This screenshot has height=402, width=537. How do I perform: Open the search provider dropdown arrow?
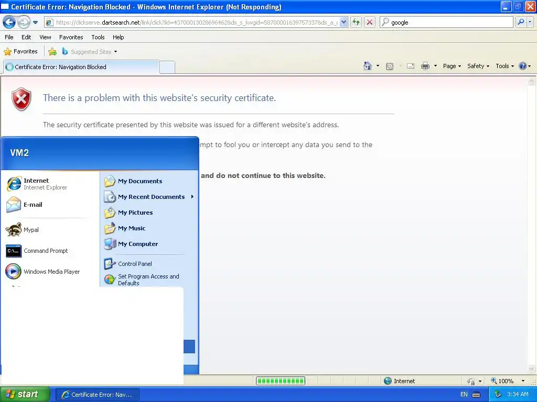point(530,22)
